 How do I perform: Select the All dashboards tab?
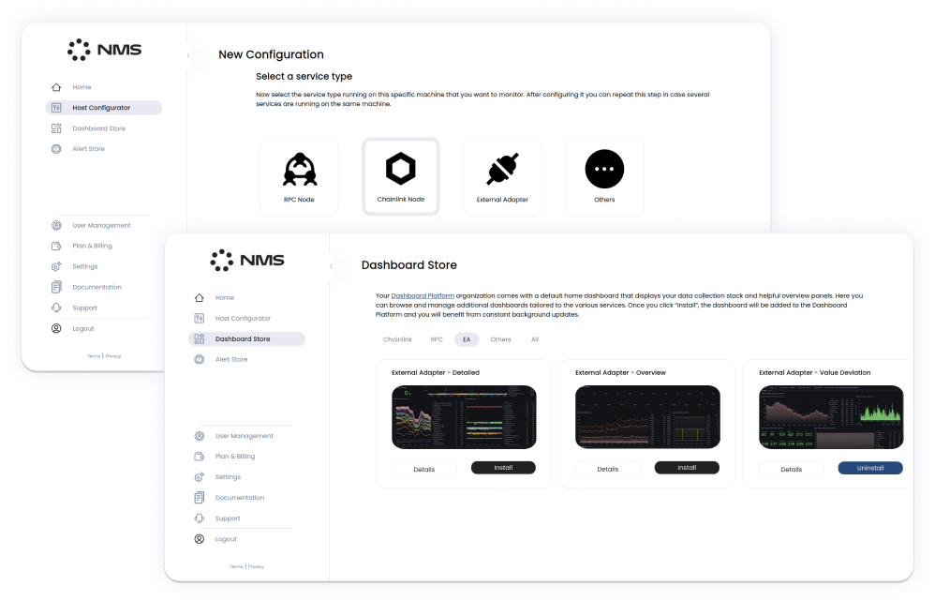535,339
